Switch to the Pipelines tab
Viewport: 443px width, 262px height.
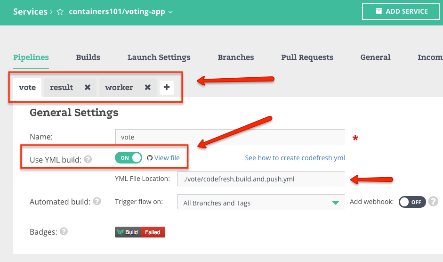coord(31,57)
